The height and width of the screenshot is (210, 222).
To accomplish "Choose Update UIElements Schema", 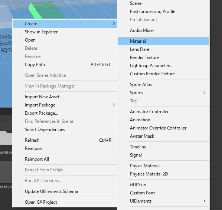I will tap(65, 191).
